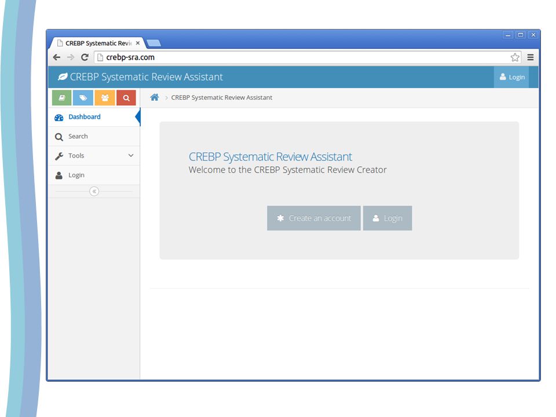The width and height of the screenshot is (556, 417).
Task: Expand the Tools sidebar menu
Action: (94, 156)
